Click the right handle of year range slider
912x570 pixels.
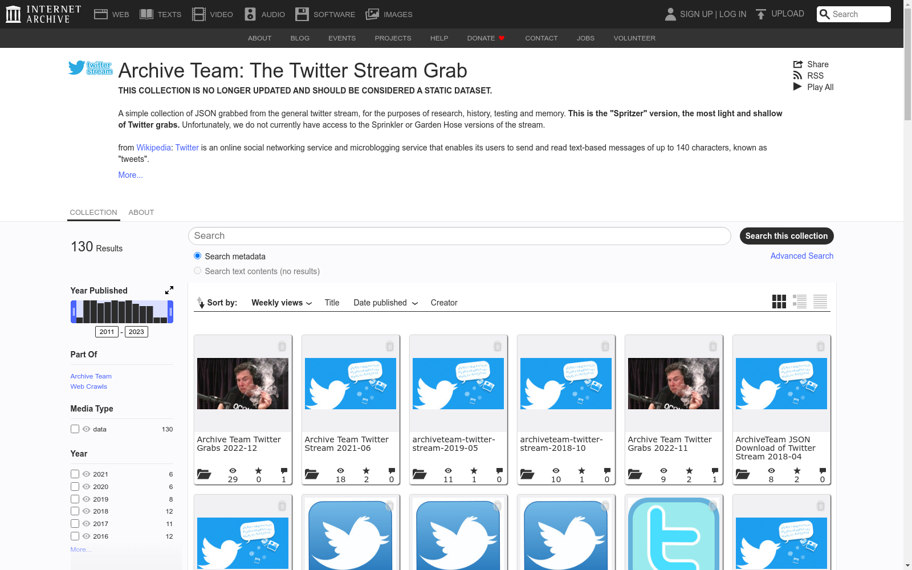click(x=170, y=312)
